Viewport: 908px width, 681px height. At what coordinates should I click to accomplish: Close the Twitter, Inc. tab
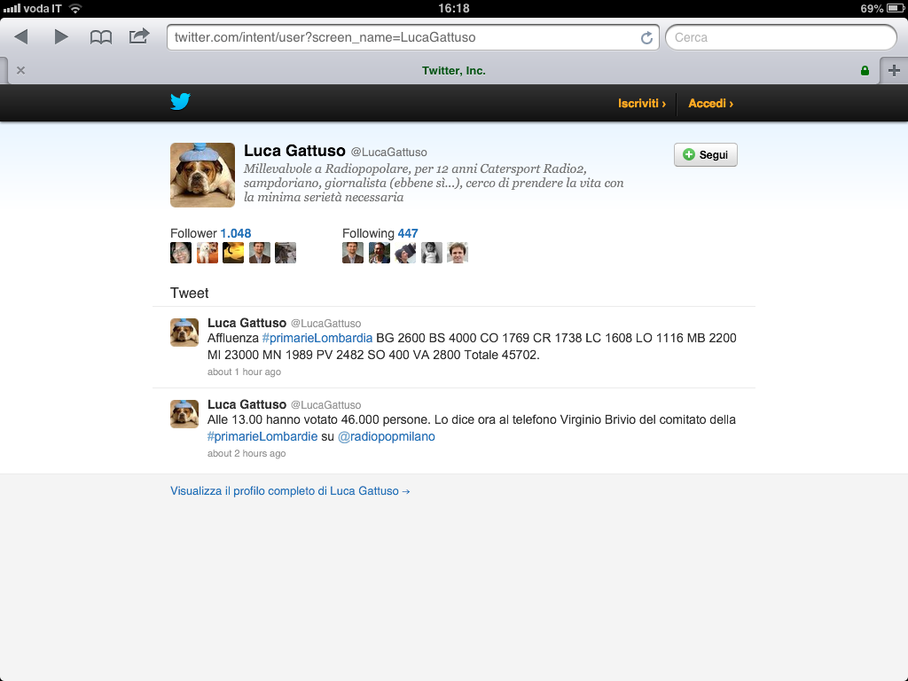tap(21, 71)
